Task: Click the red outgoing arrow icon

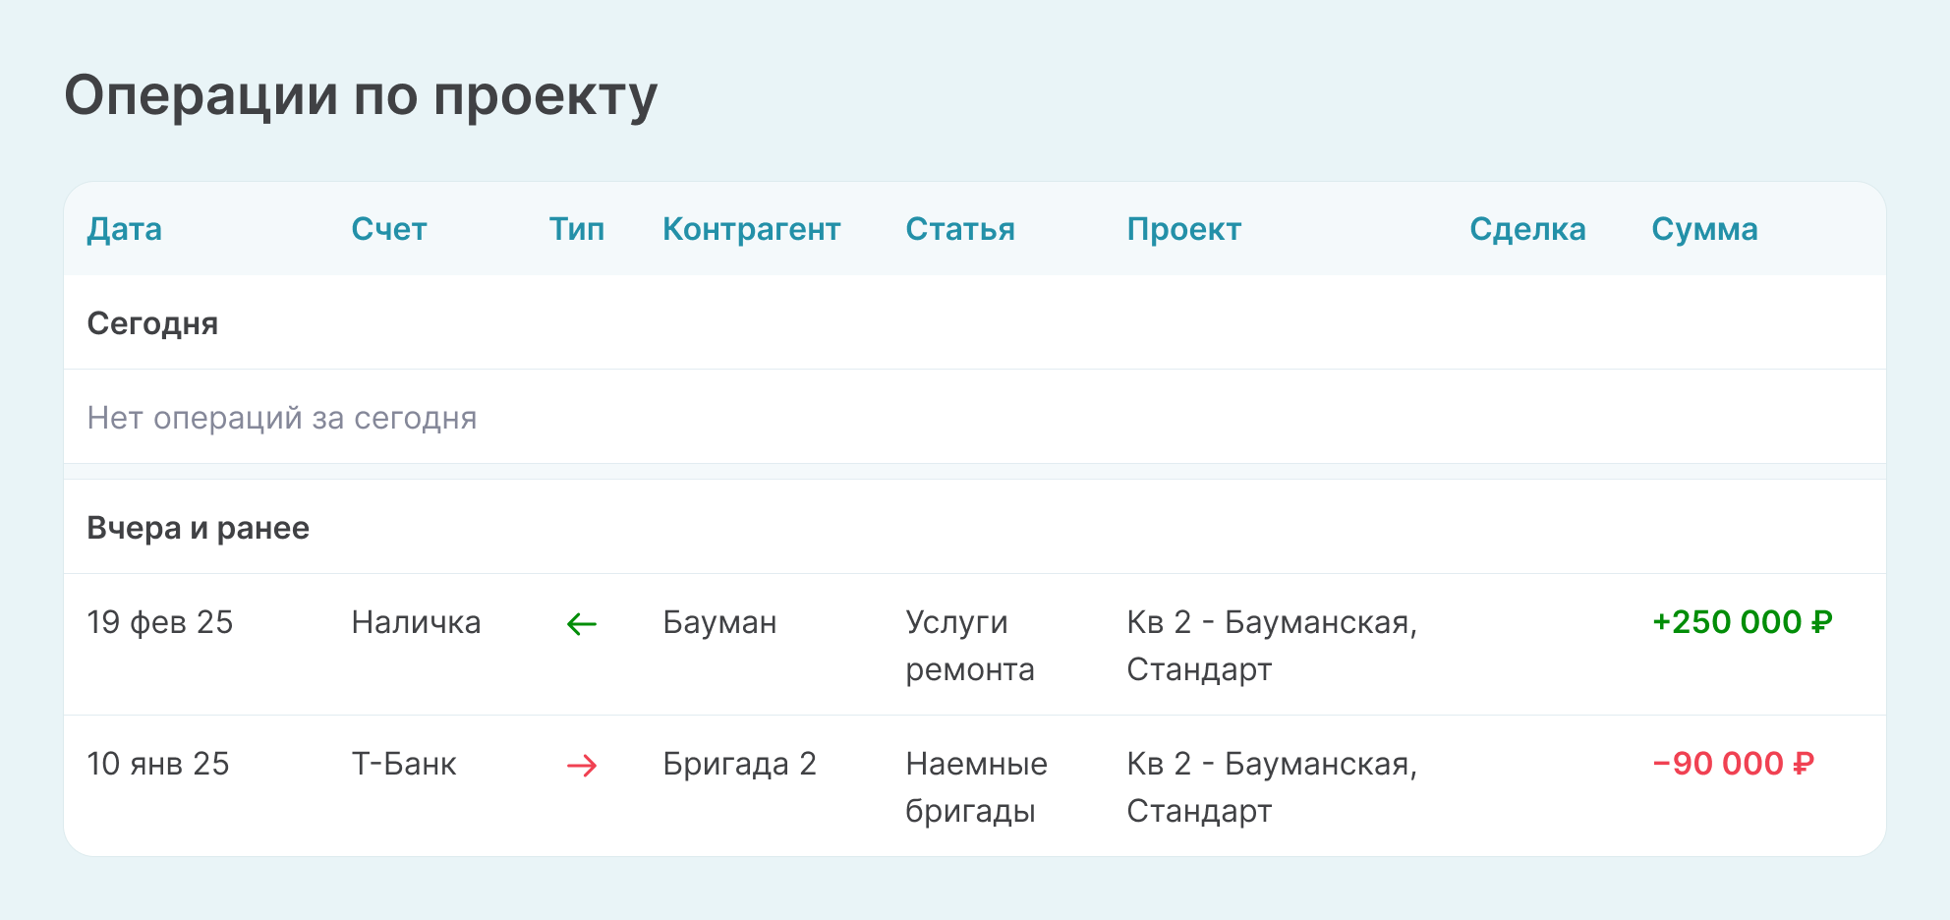Action: pyautogui.click(x=582, y=766)
